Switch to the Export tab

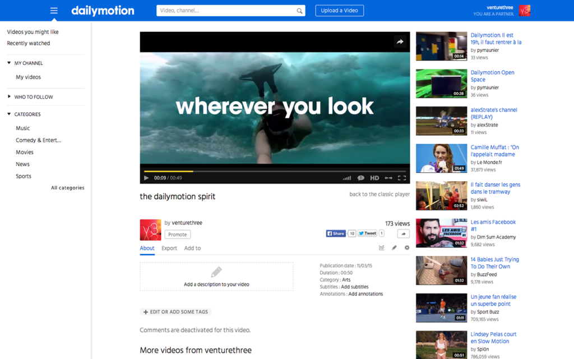169,247
